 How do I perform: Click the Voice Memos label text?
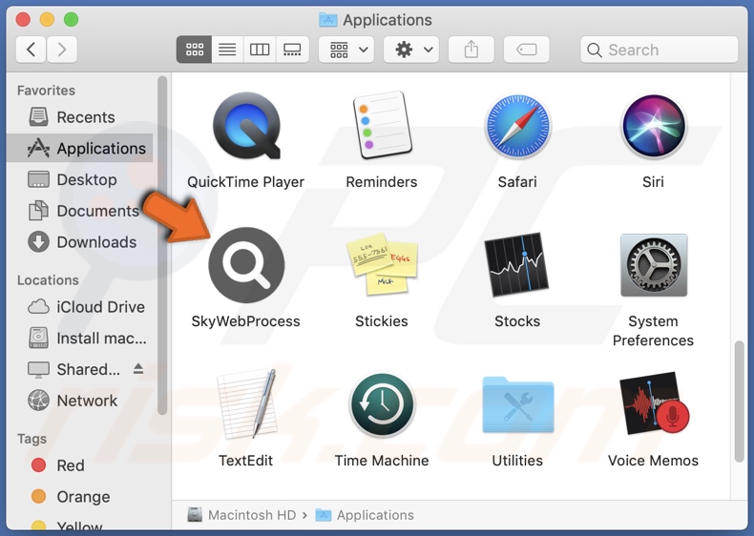pos(653,461)
